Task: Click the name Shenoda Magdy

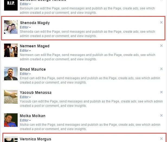Action: coord(35,23)
